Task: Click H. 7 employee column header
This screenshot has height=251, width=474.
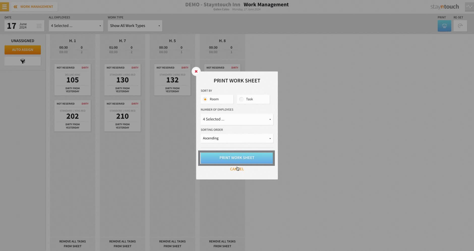Action: 123,41
